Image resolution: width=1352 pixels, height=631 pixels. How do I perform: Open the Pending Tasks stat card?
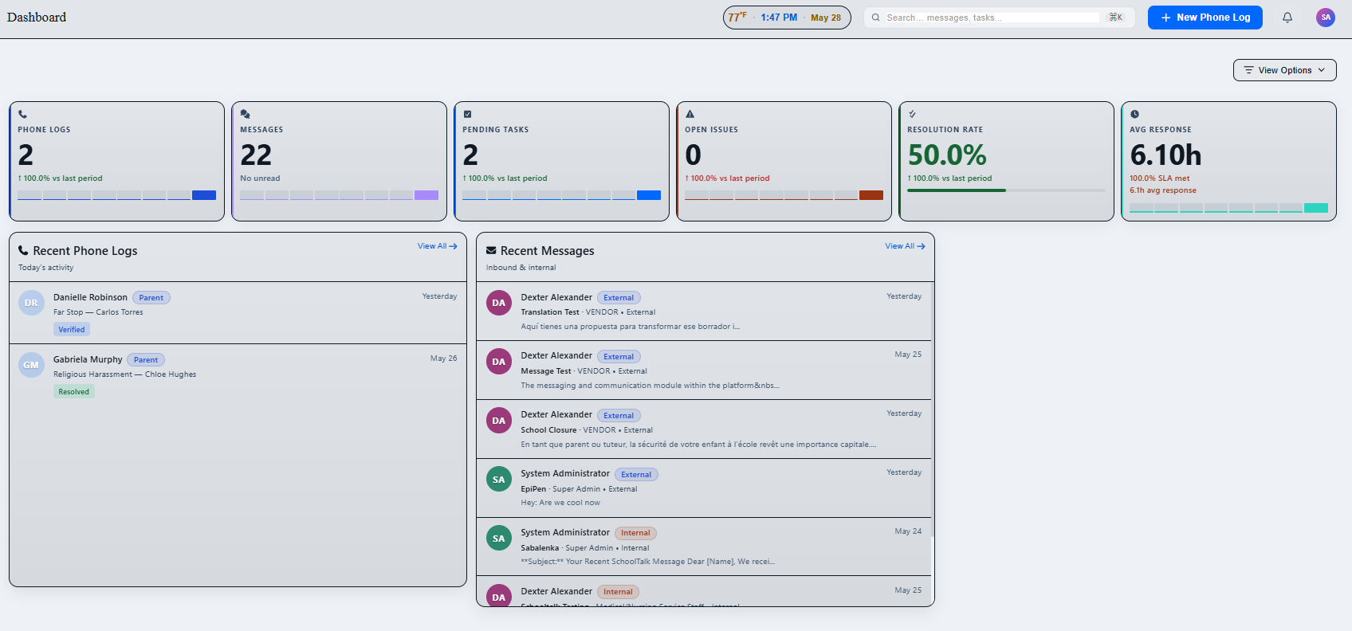pos(561,161)
